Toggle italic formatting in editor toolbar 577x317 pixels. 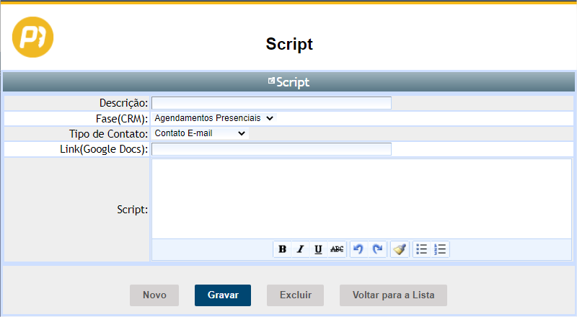(300, 249)
